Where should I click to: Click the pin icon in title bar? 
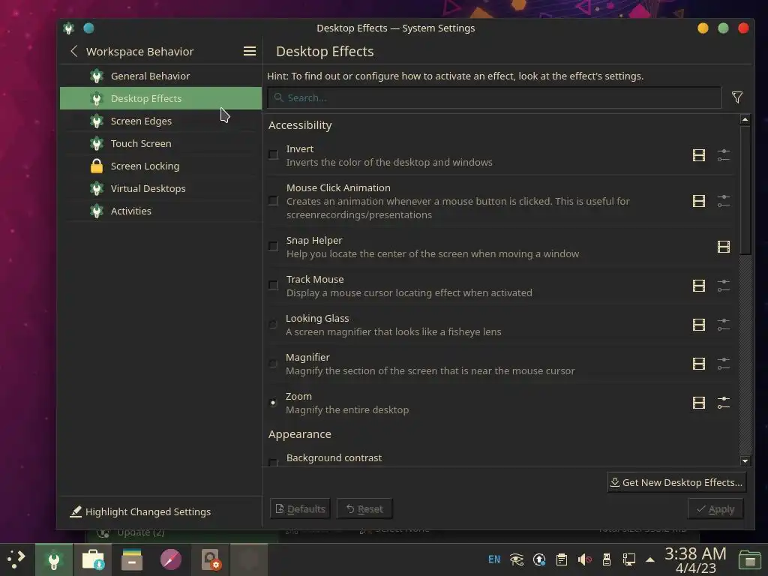pos(88,28)
